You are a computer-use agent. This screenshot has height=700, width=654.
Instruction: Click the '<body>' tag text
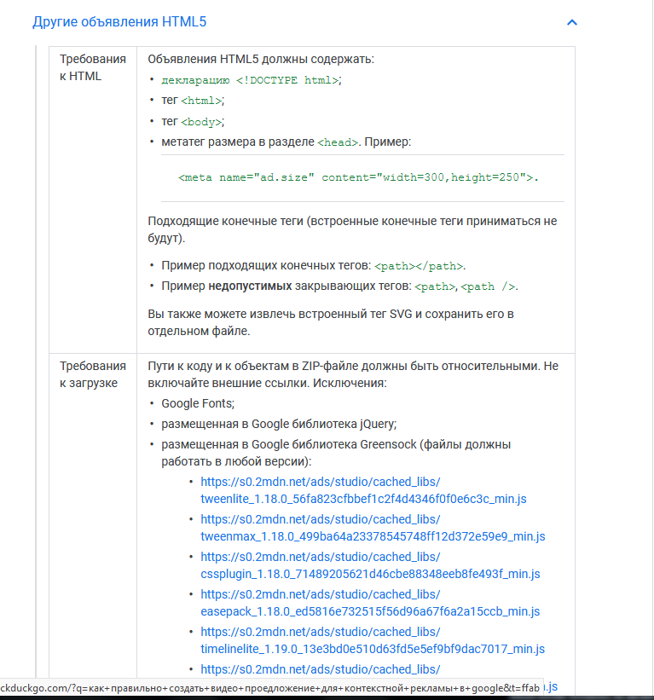201,121
